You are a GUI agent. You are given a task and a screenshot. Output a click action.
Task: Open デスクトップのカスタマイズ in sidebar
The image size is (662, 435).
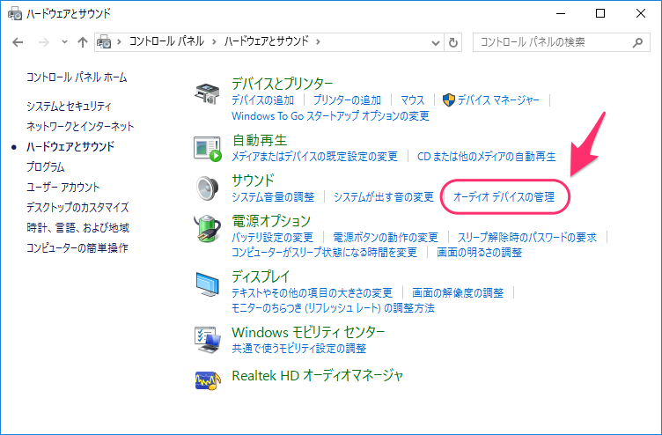[77, 207]
